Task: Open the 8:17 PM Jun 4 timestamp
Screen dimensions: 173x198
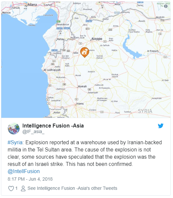Action: pos(30,179)
